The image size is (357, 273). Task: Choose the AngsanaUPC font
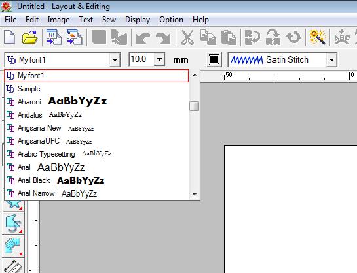[x=96, y=141]
